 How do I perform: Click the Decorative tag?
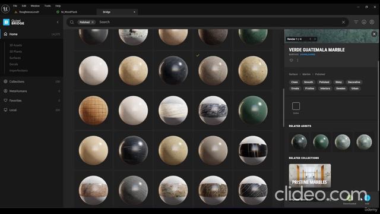pyautogui.click(x=354, y=82)
